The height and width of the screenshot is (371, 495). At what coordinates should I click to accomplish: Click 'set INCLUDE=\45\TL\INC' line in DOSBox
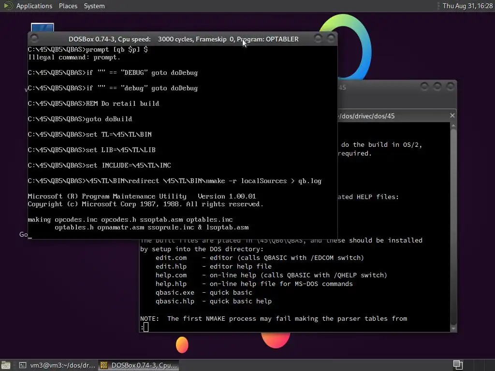[100, 165]
